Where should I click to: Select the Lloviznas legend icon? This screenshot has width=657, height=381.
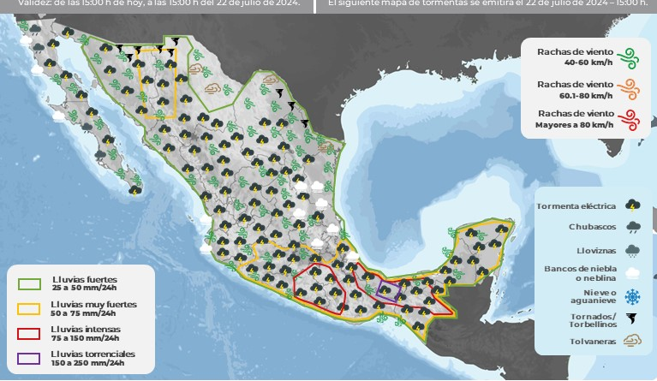tap(632, 251)
